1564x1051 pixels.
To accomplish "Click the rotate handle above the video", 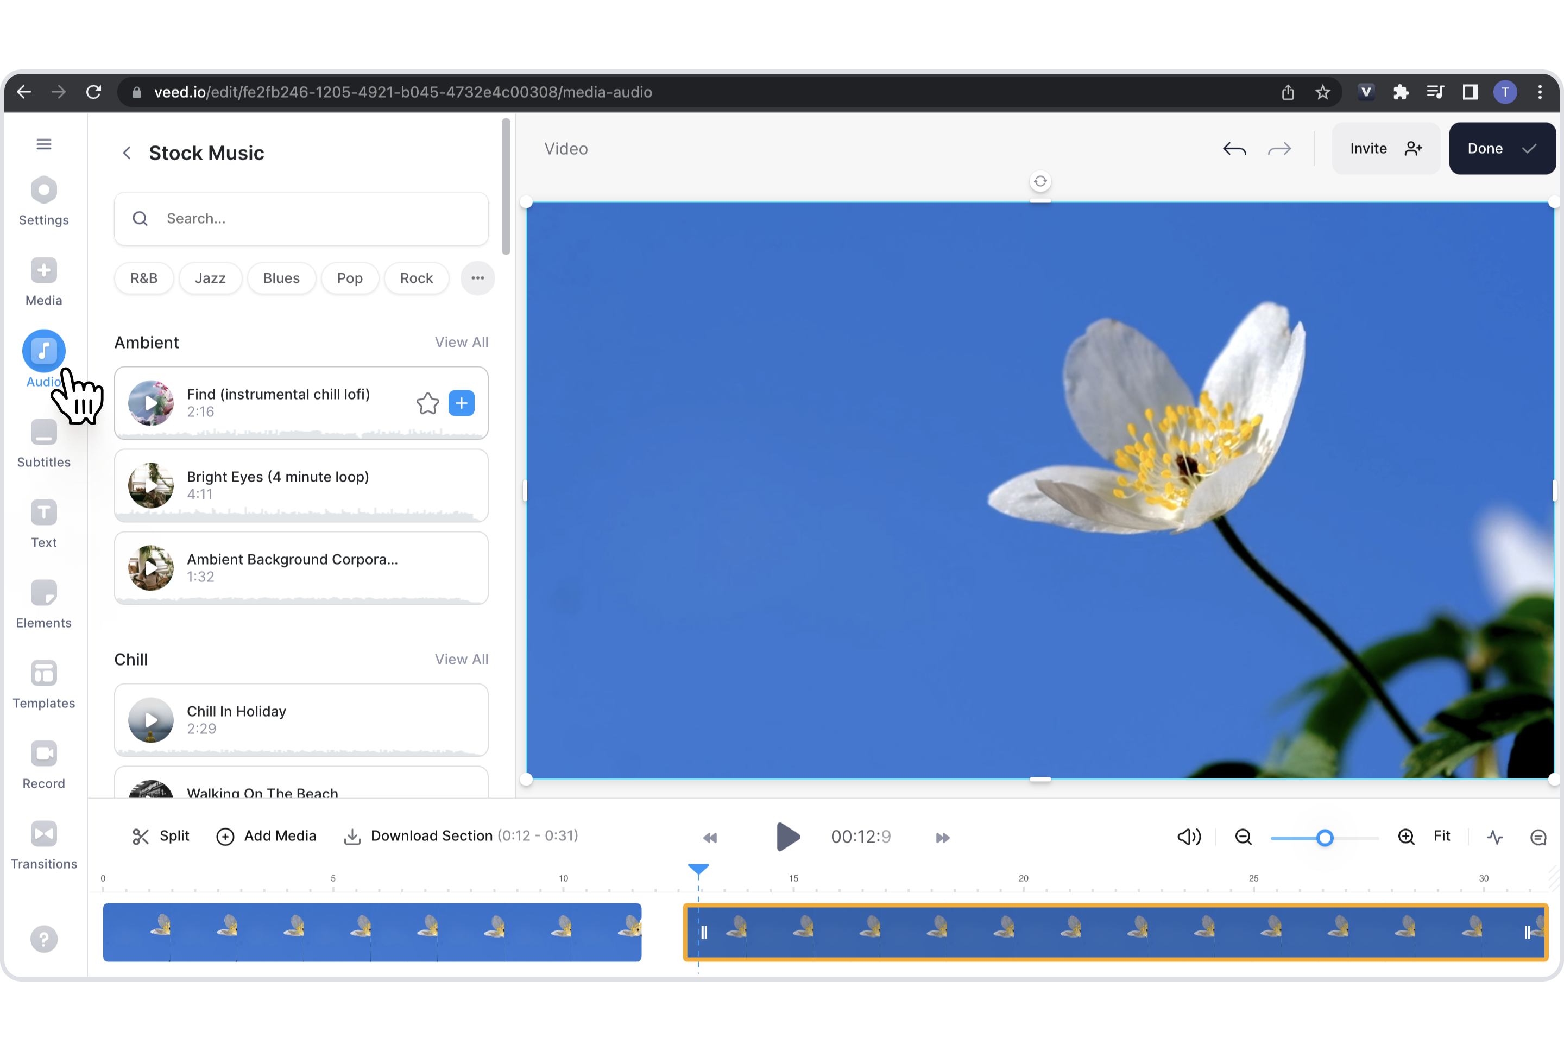I will 1040,181.
